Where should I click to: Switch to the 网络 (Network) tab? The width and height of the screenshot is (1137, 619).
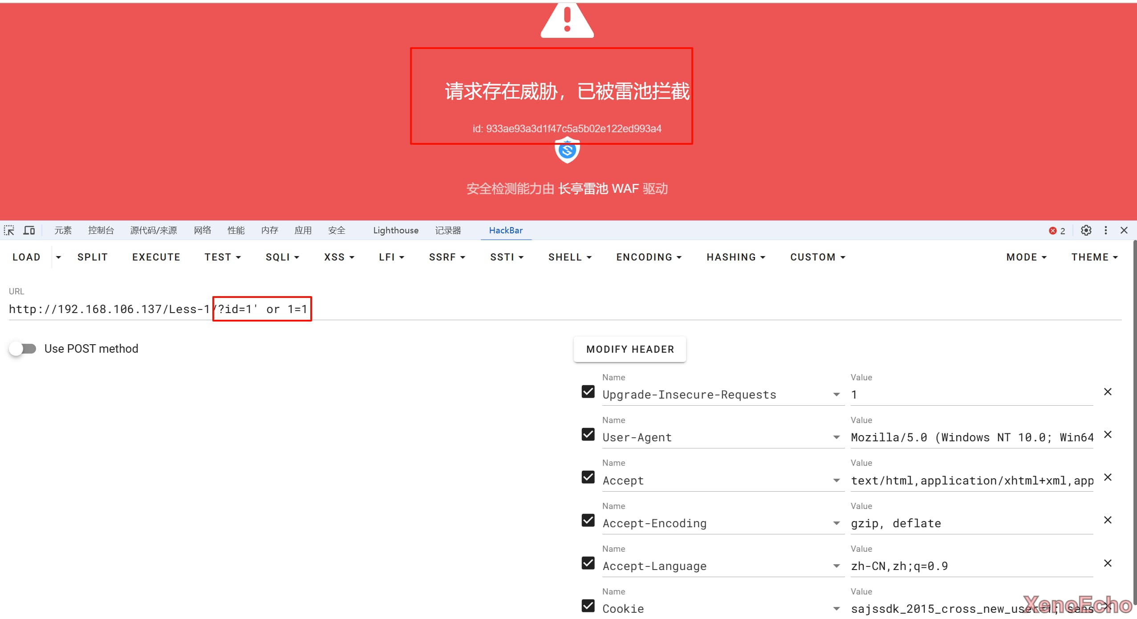tap(203, 230)
